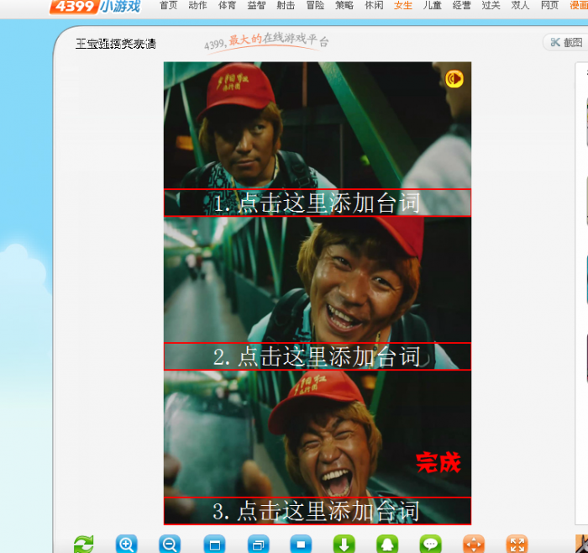Viewport: 588px width, 553px height.
Task: Click the orange four-way arrows icon
Action: (x=474, y=544)
